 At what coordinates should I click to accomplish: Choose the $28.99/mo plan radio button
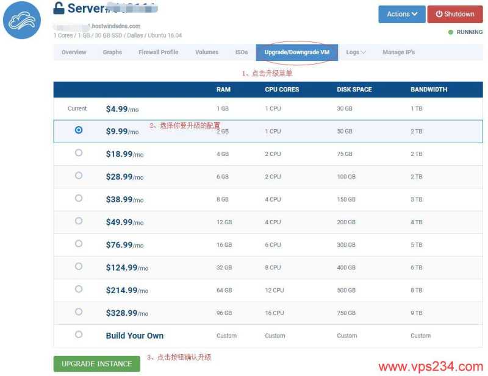click(79, 175)
